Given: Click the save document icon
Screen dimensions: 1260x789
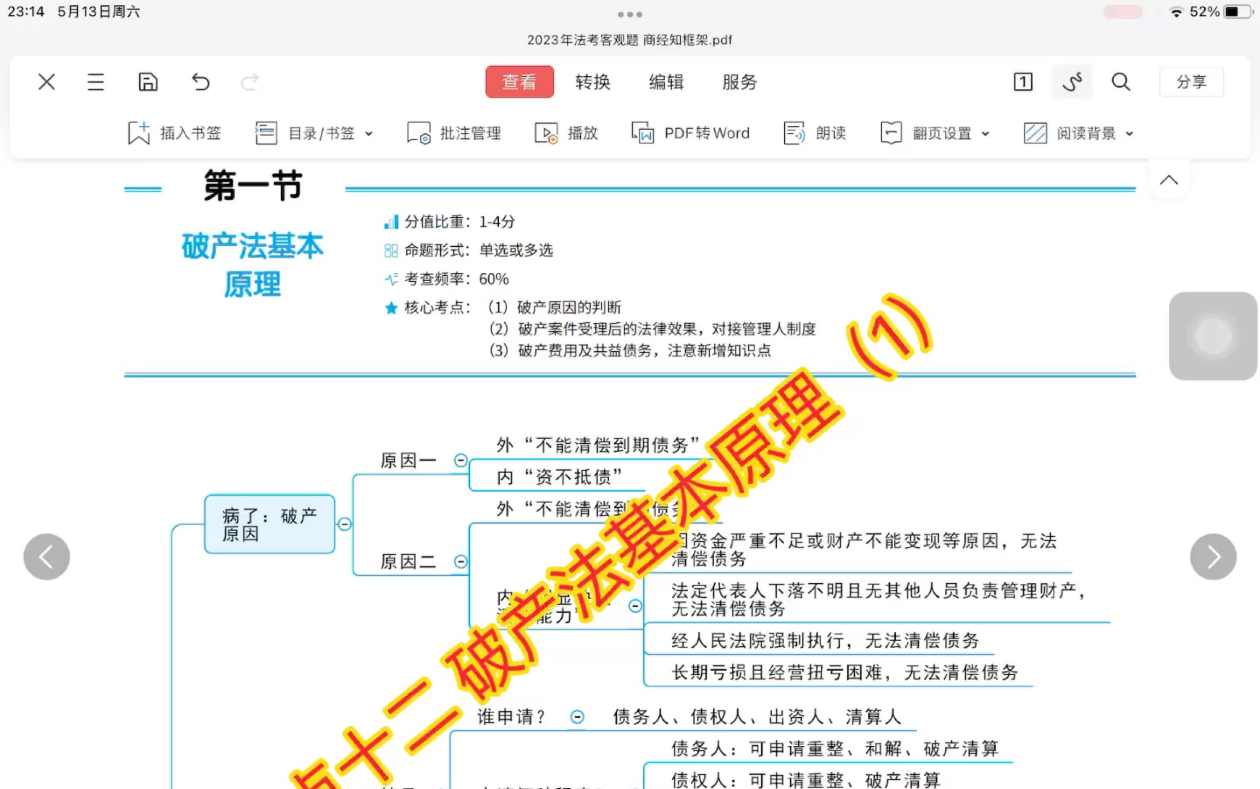Looking at the screenshot, I should coord(148,82).
